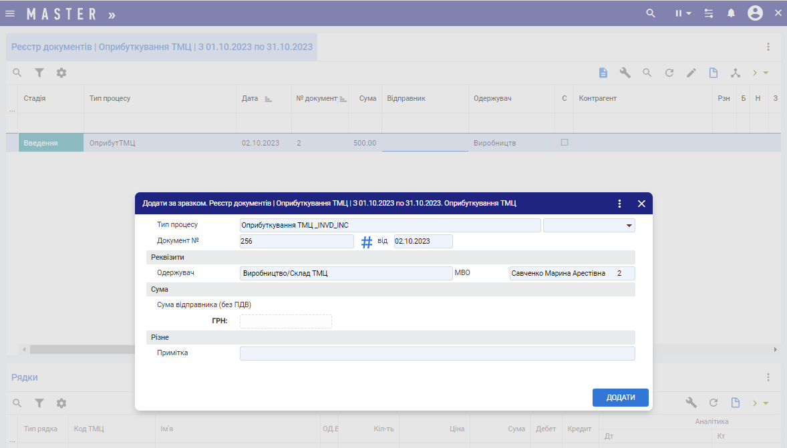Screen dimensions: 787x448
Task: Click the filter funnel icon in registry toolbar
Action: 39,73
